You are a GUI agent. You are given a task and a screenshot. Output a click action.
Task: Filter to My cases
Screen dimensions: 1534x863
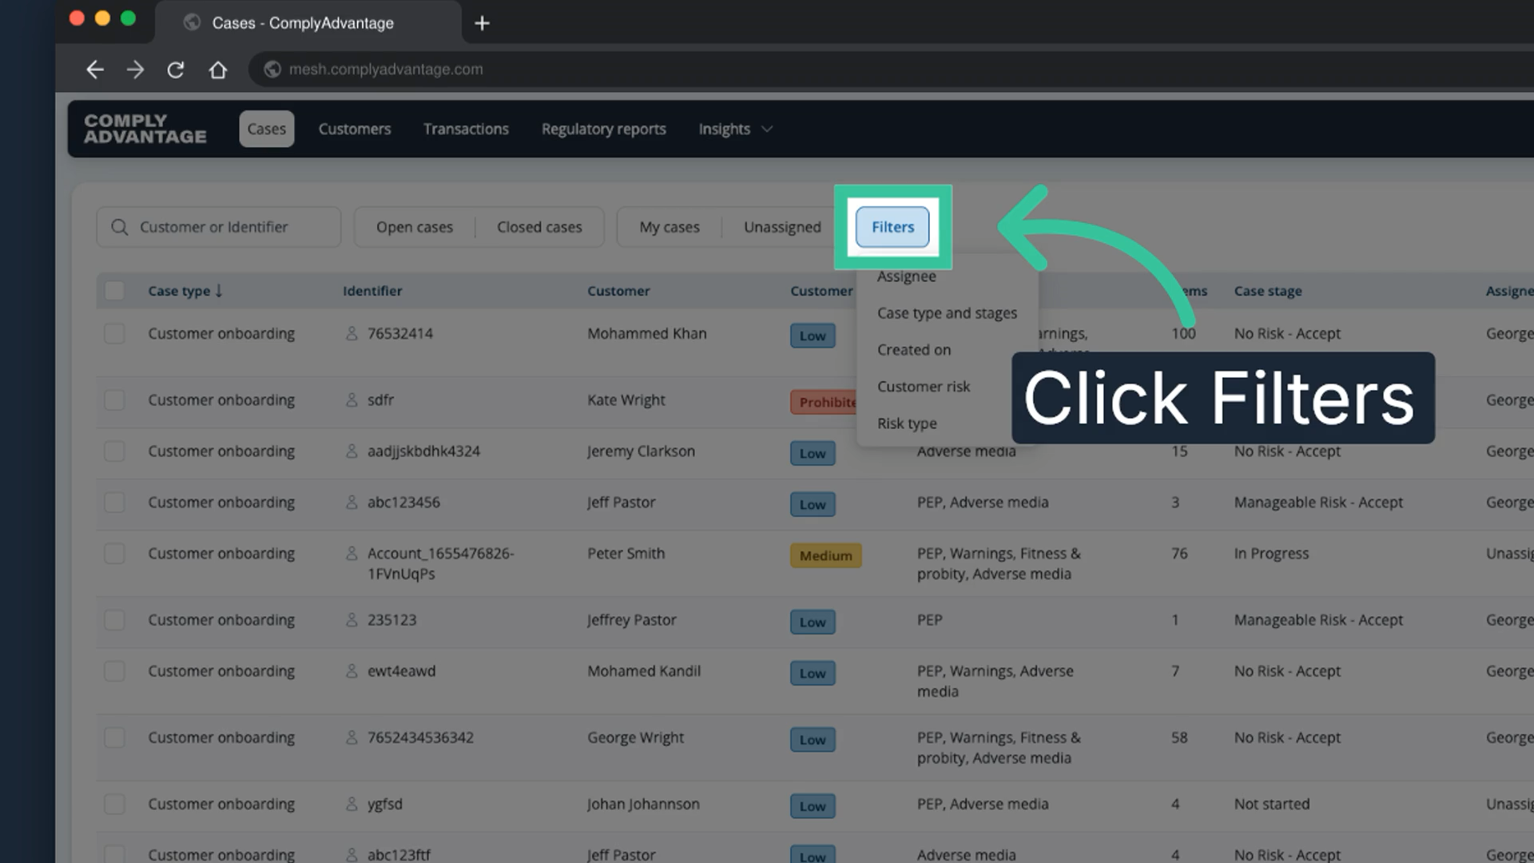[x=670, y=227]
